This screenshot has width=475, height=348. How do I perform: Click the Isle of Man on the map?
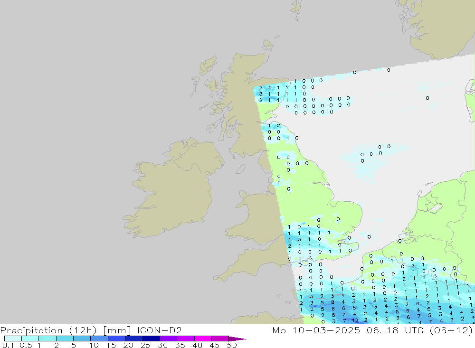[240, 169]
